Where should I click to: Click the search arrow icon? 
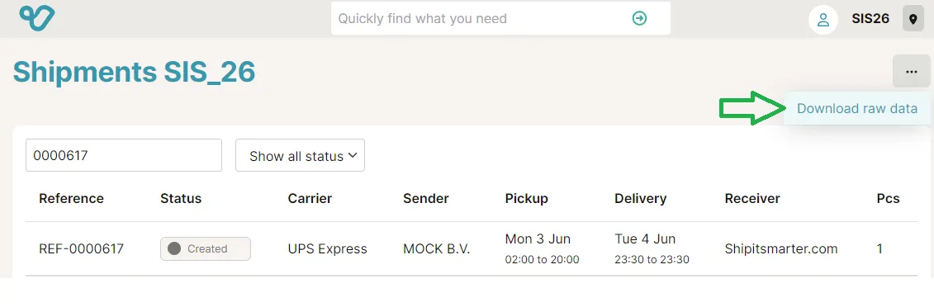(639, 18)
